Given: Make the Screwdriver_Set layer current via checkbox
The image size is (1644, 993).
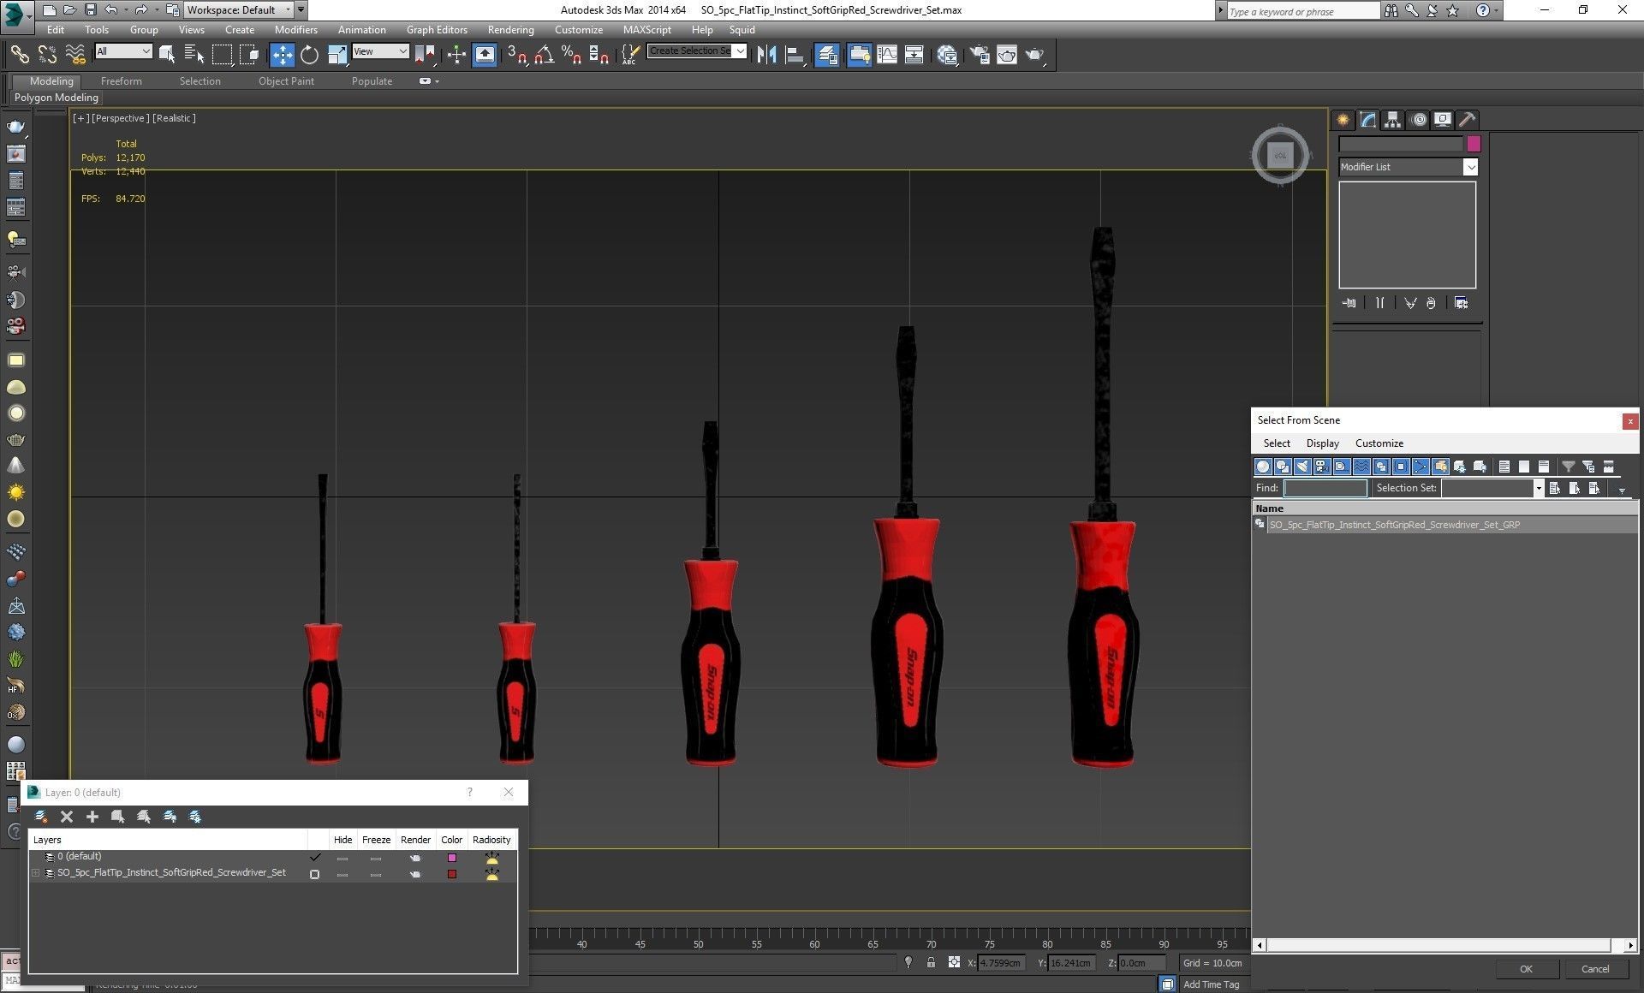Looking at the screenshot, I should [x=314, y=874].
